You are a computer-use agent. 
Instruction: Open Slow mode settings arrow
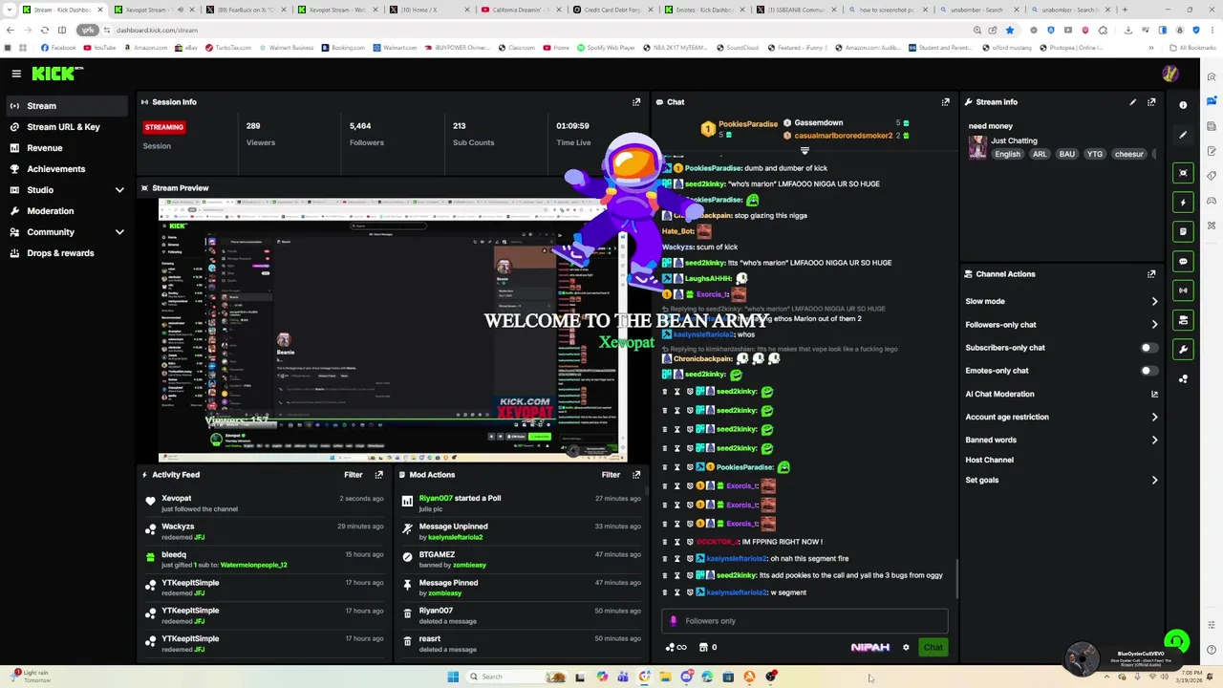coord(1154,301)
